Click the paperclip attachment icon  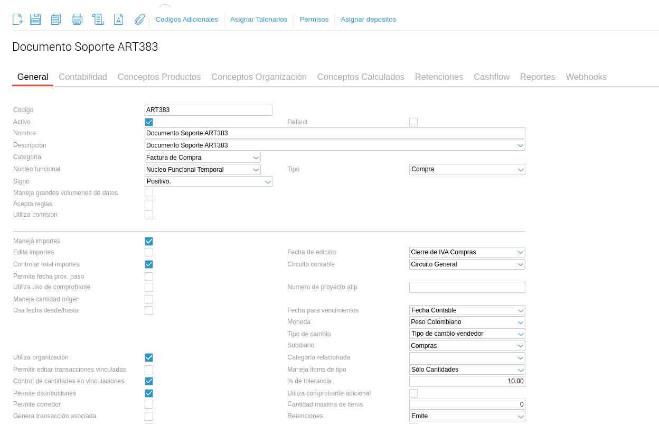[x=139, y=20]
